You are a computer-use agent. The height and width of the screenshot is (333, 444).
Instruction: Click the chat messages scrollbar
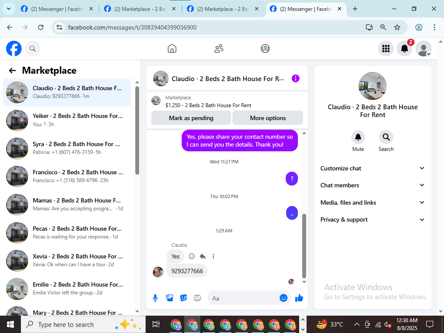(304, 246)
